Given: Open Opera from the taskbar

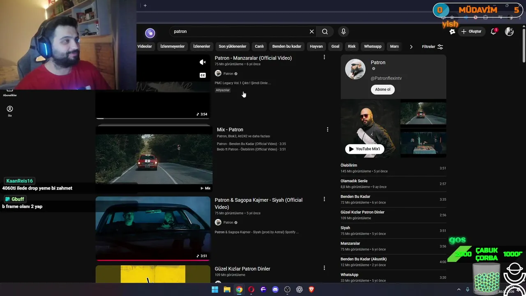Looking at the screenshot, I should (251, 289).
